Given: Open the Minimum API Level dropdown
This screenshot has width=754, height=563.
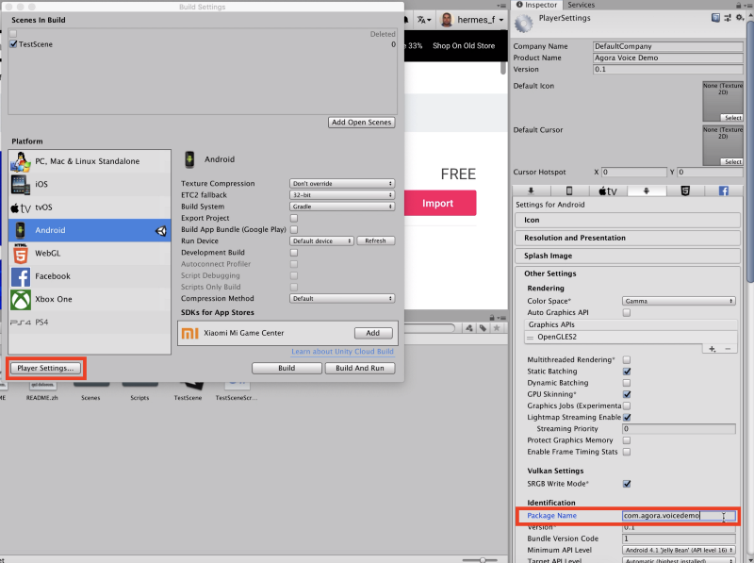Looking at the screenshot, I should click(679, 550).
